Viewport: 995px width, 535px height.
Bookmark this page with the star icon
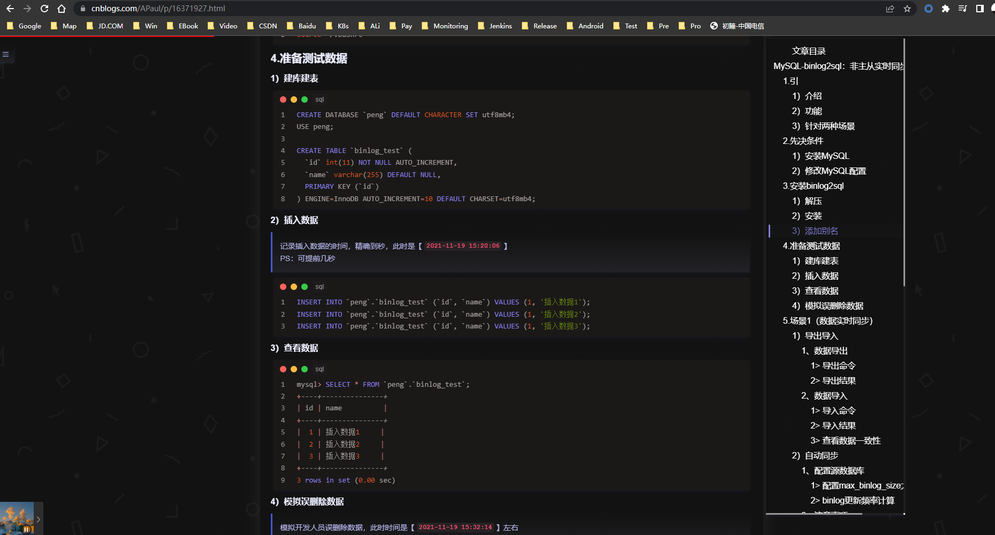pos(907,9)
